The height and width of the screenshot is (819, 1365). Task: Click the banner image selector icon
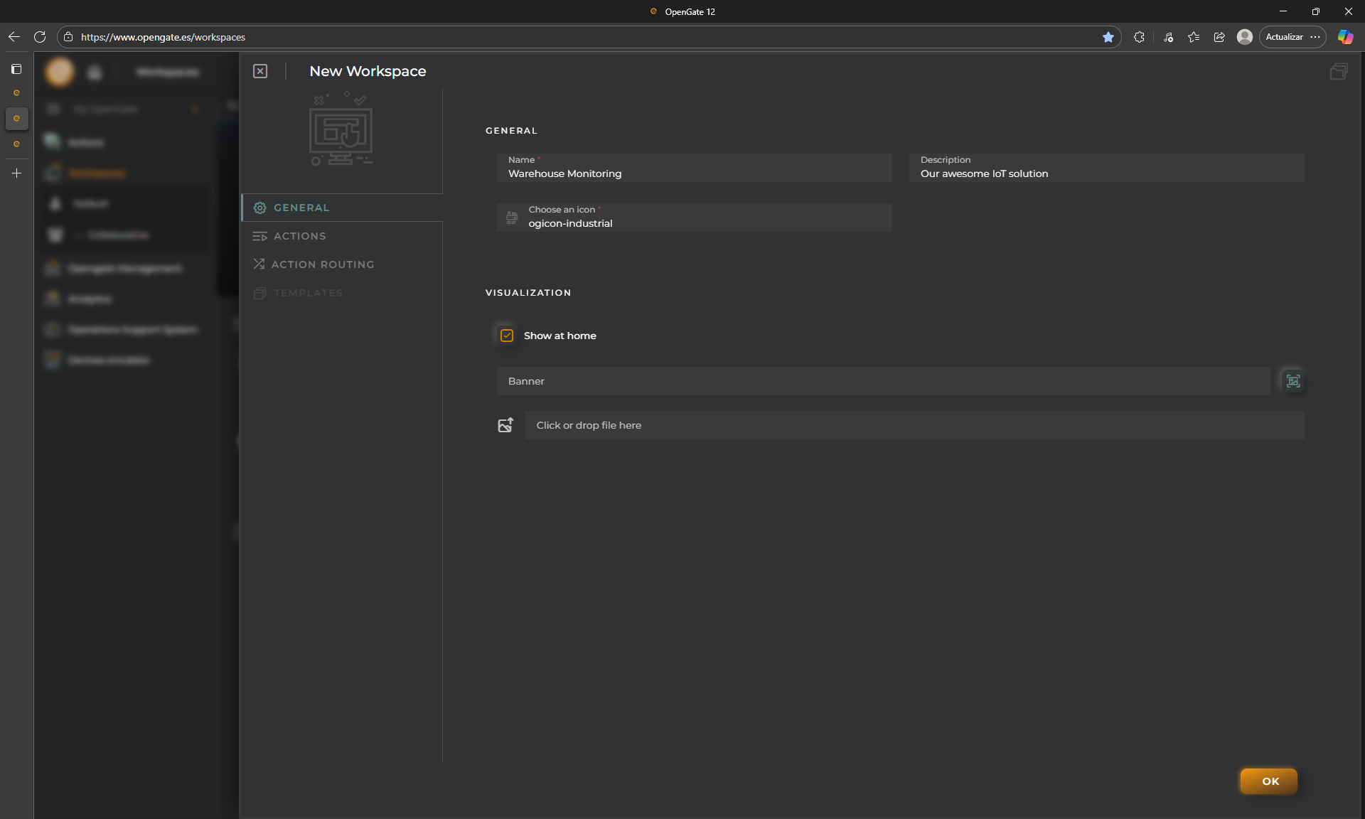click(x=1292, y=381)
